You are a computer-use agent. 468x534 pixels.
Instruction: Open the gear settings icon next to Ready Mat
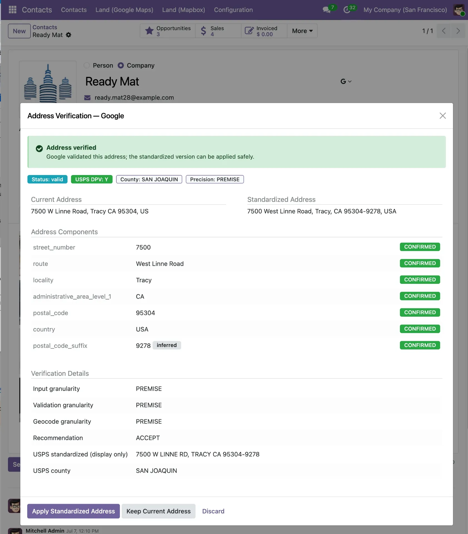point(69,35)
